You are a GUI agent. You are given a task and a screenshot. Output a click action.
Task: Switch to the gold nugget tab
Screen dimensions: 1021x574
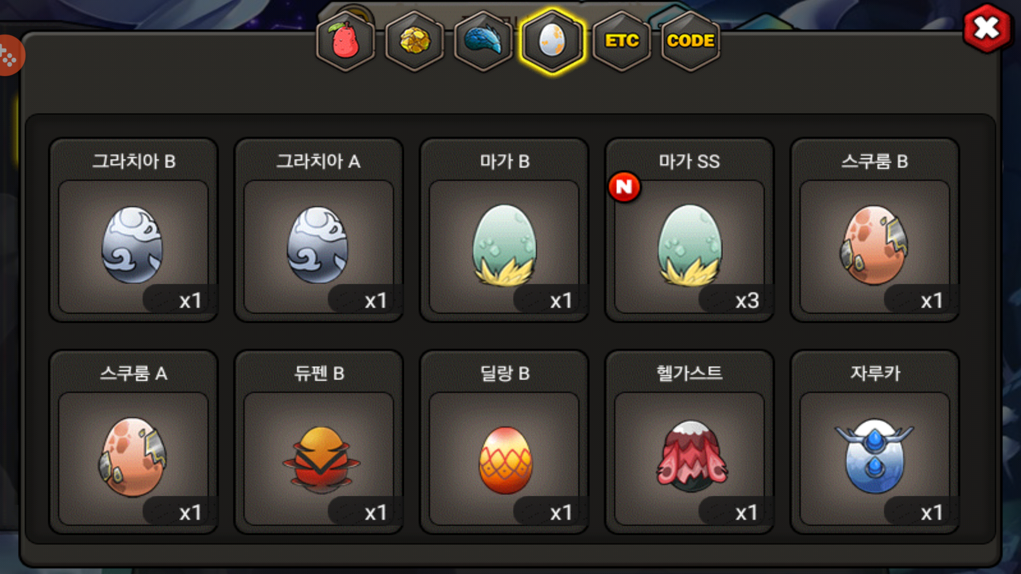pyautogui.click(x=415, y=41)
